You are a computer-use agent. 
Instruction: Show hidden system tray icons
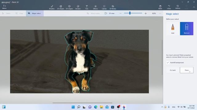point(162,107)
